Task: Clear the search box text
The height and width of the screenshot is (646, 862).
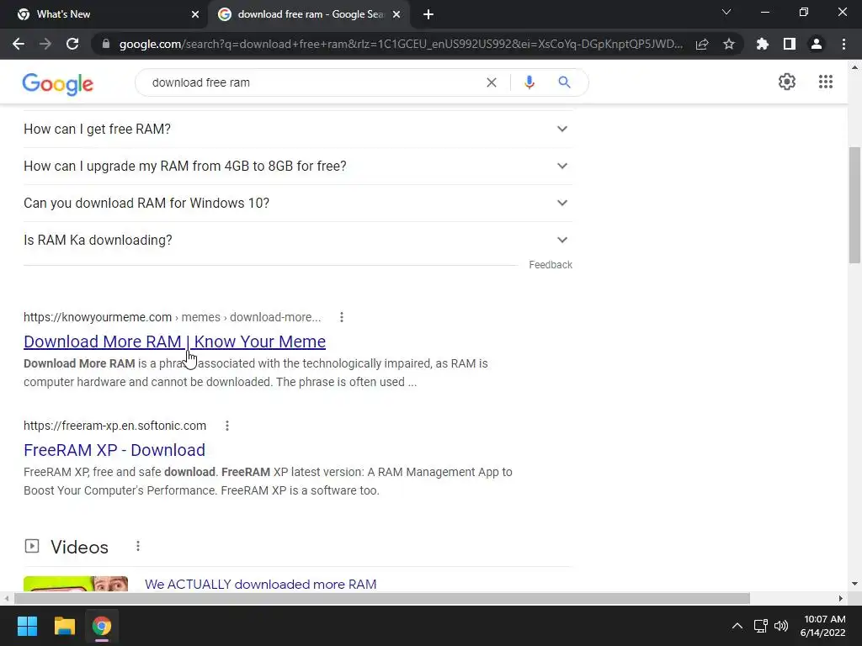Action: pyautogui.click(x=492, y=82)
